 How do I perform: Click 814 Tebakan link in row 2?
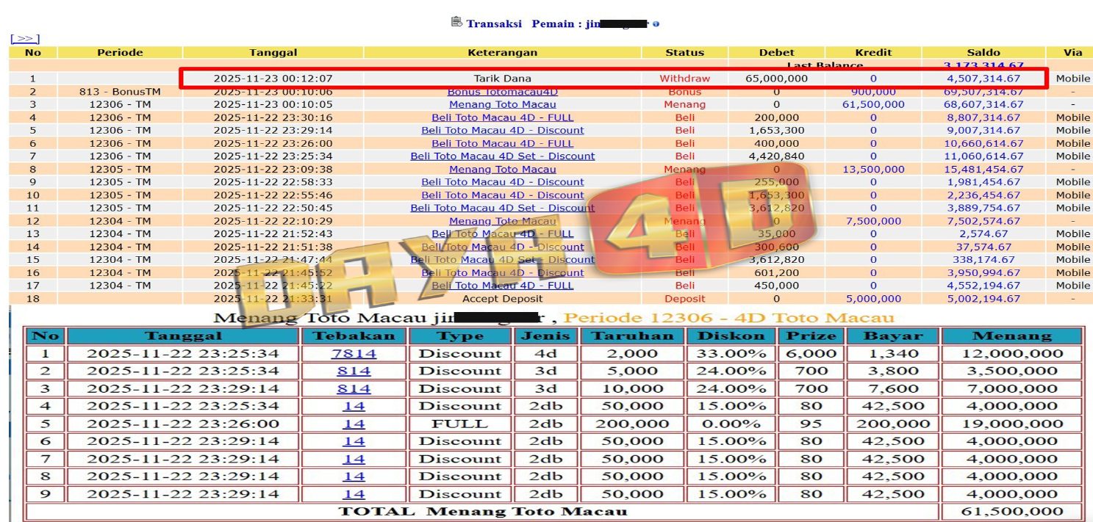click(354, 371)
